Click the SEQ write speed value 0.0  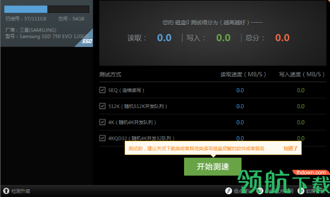301,90
